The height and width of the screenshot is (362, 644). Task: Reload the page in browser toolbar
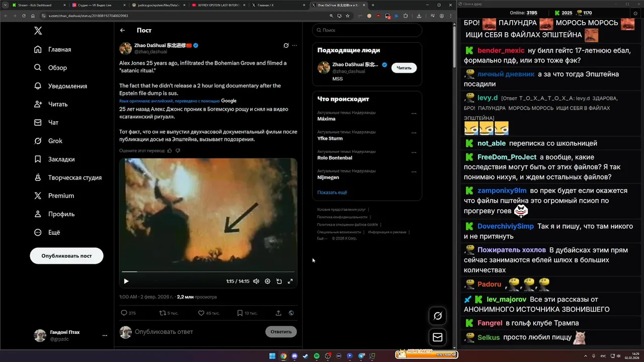[x=24, y=16]
